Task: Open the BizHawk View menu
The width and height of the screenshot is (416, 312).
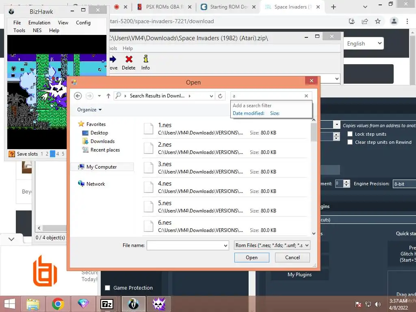Action: coord(63,23)
